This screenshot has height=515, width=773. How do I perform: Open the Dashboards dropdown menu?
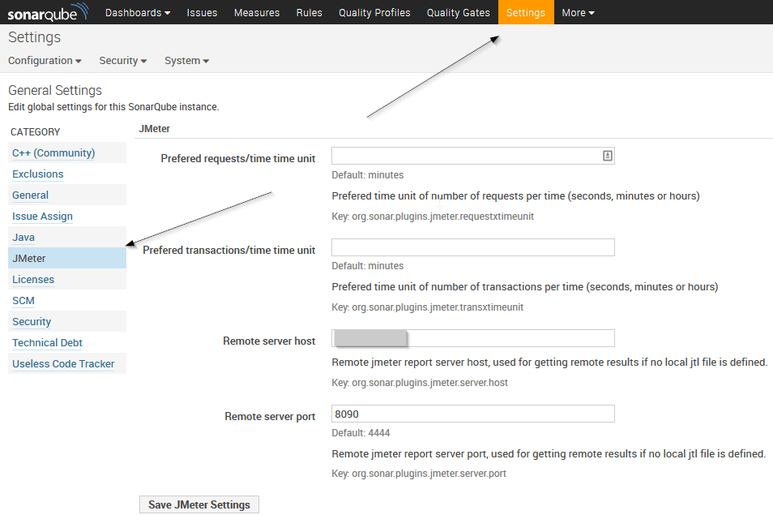click(x=138, y=13)
